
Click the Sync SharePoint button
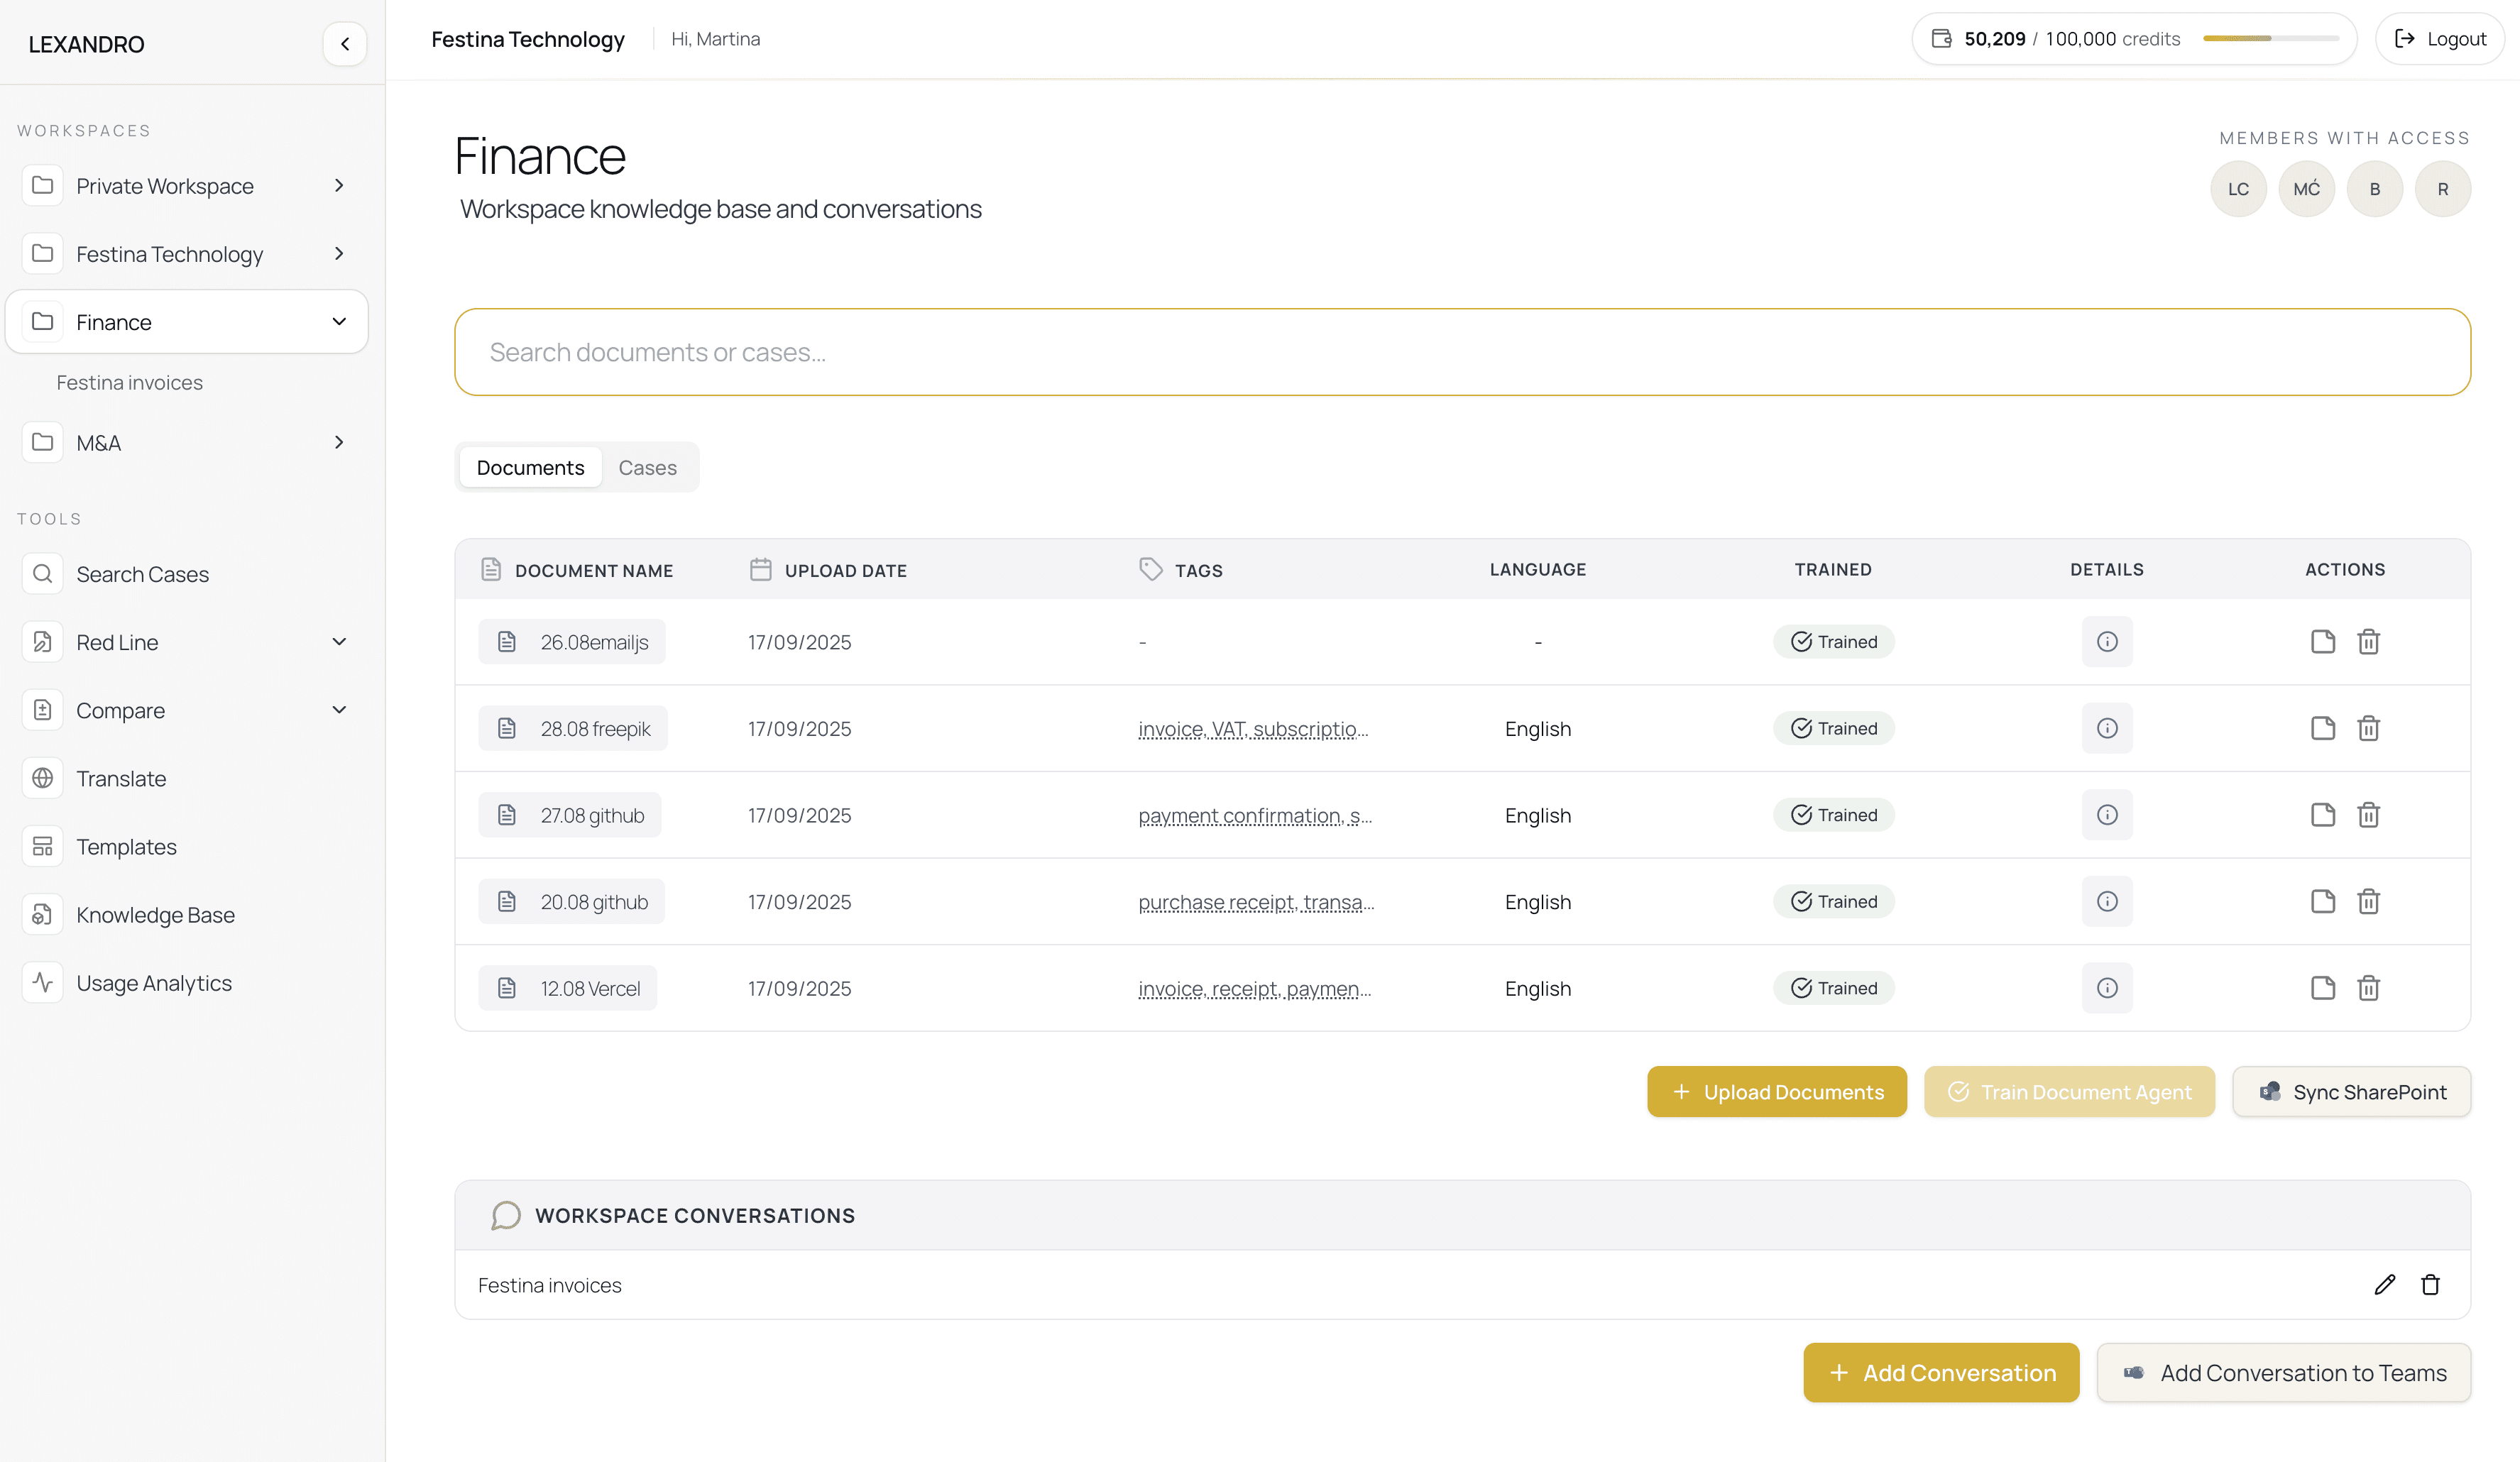[x=2351, y=1092]
